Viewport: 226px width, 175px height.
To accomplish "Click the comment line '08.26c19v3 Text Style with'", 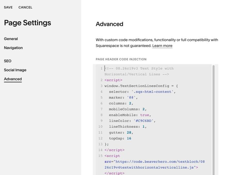I will (139, 69).
